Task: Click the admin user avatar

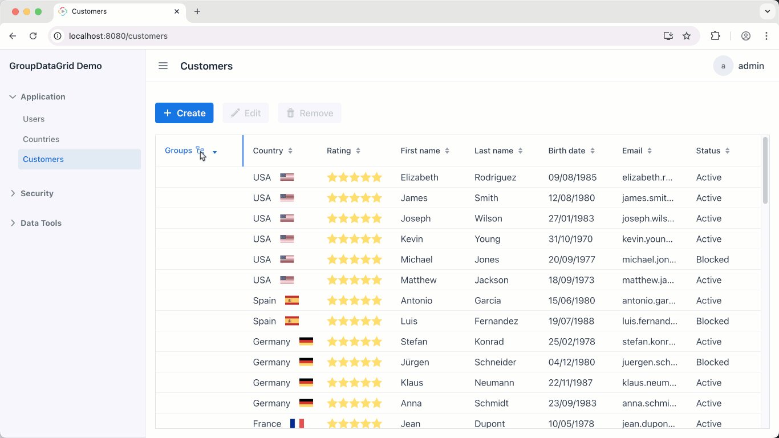Action: (723, 66)
